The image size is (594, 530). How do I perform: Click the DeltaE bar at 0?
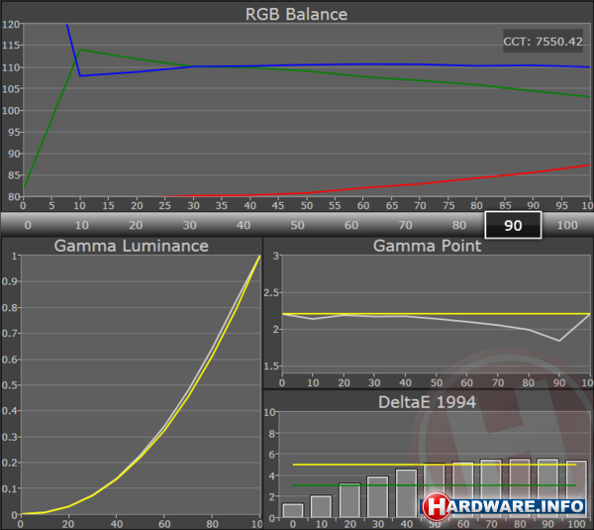(293, 510)
